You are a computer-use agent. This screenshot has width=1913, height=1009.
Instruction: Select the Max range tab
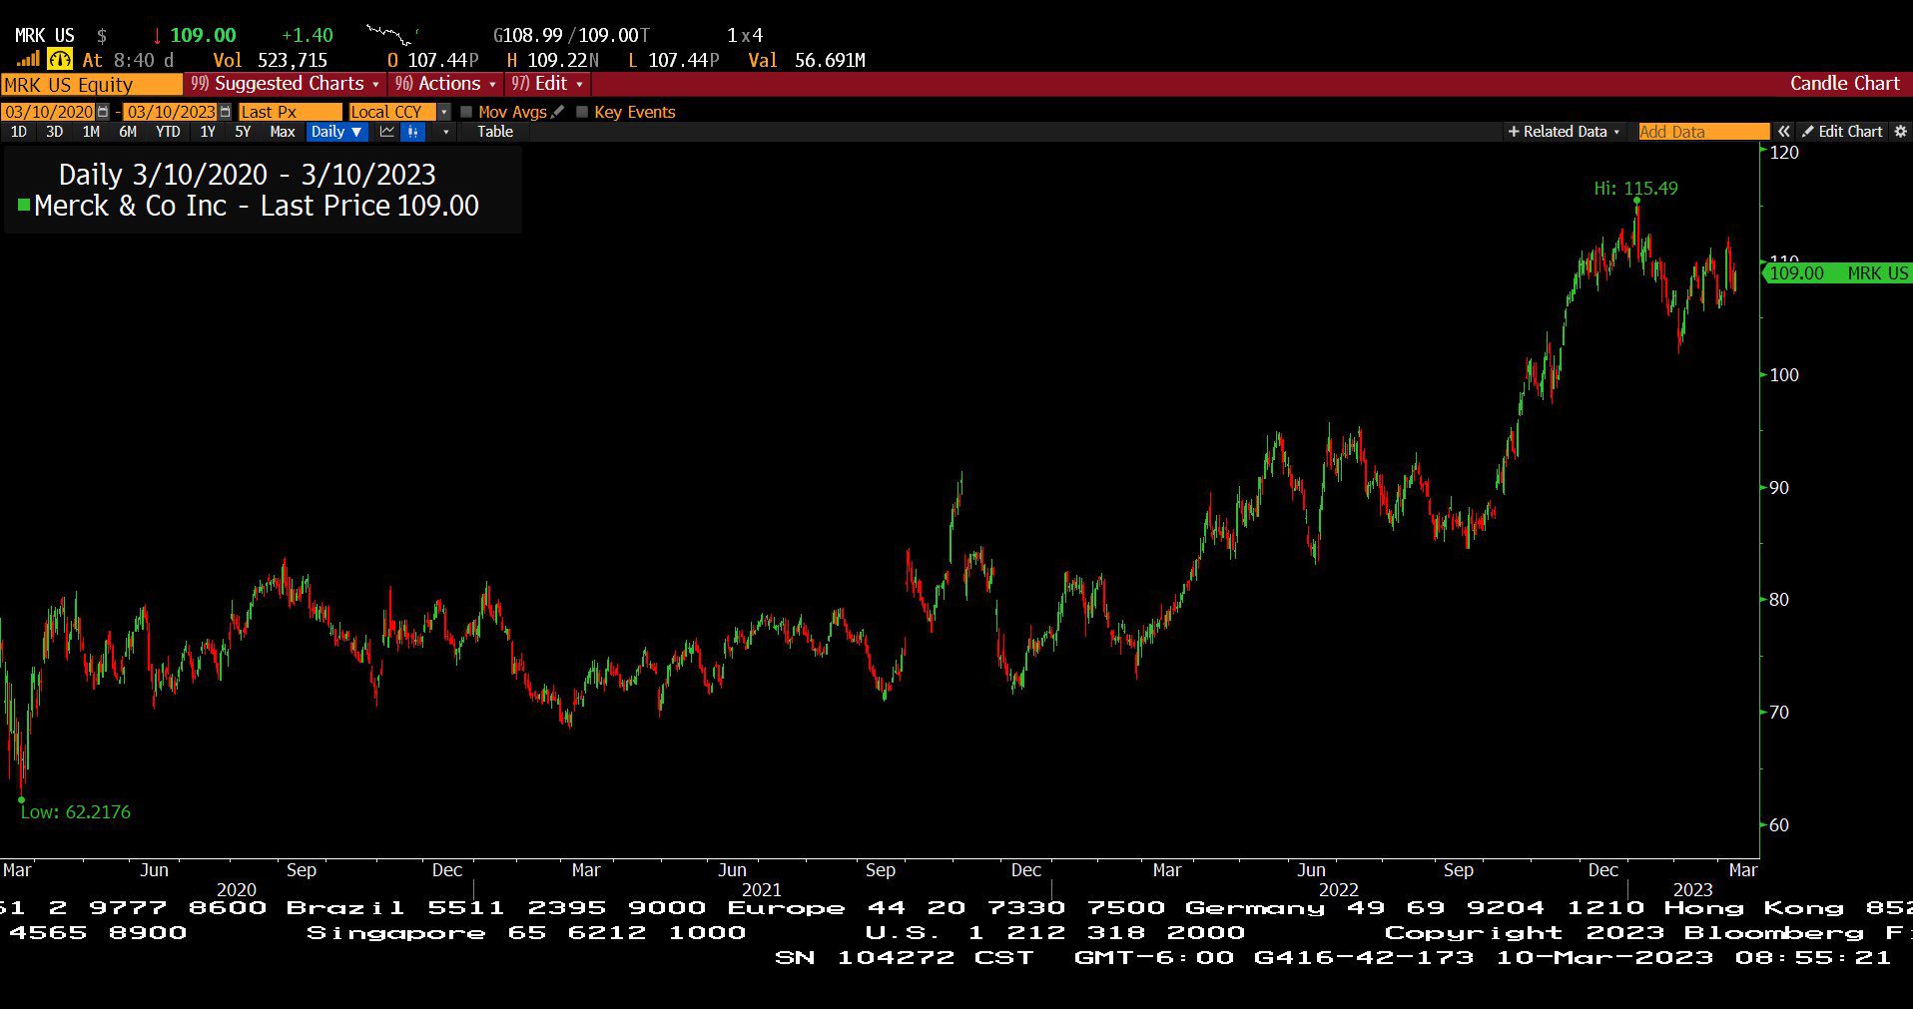tap(283, 132)
